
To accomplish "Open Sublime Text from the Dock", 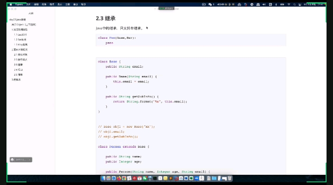I will pyautogui.click(x=171, y=178).
